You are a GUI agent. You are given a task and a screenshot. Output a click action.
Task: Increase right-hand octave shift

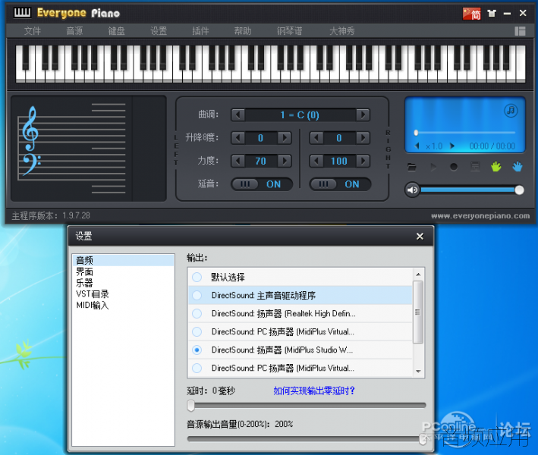363,138
